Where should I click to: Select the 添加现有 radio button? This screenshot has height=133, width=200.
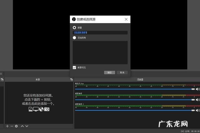click(74, 38)
